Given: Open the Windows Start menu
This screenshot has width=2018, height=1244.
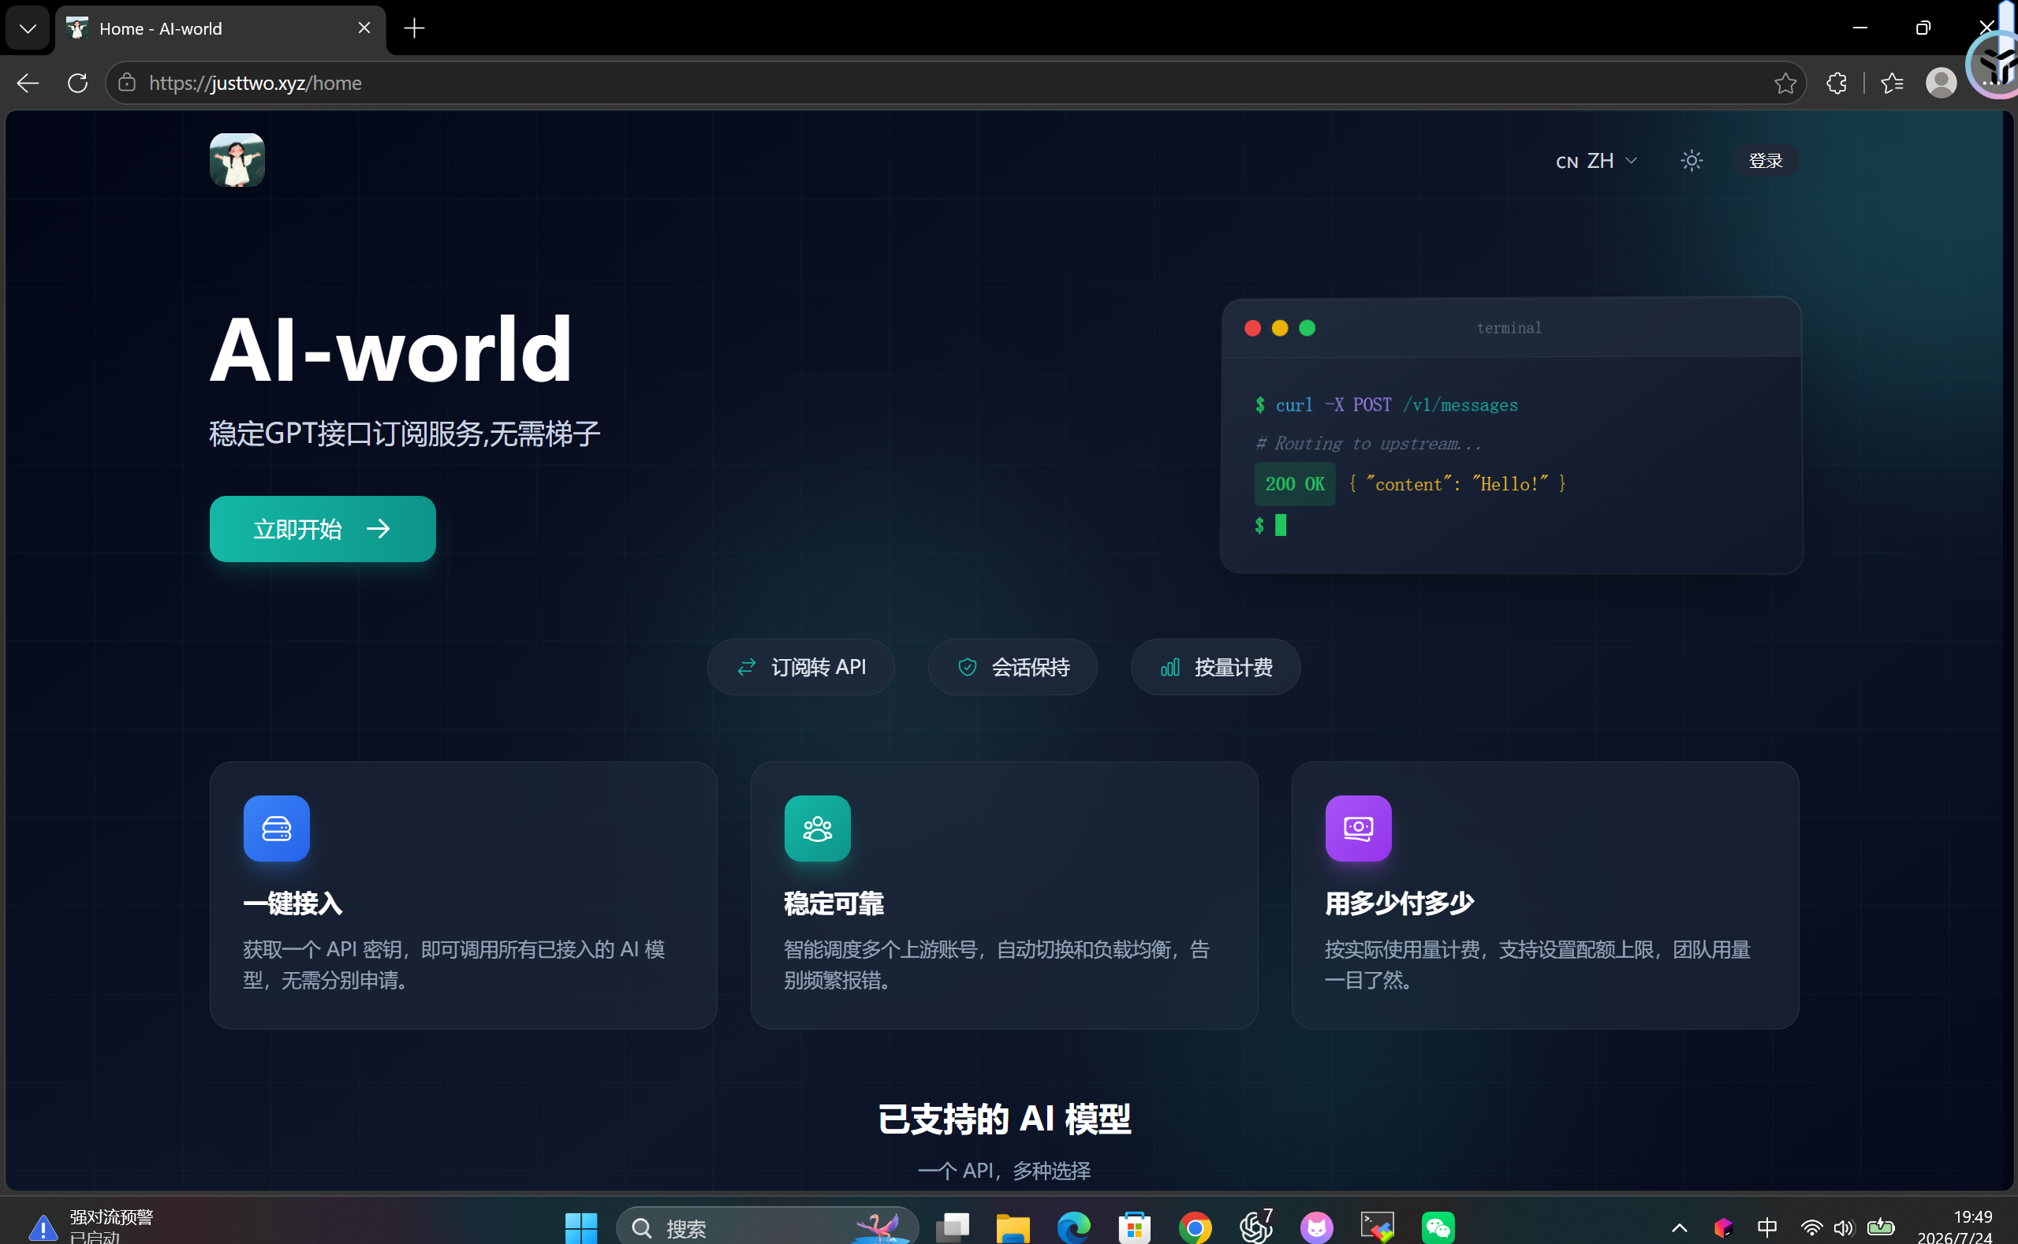Looking at the screenshot, I should click(x=581, y=1227).
